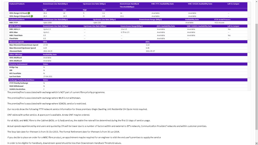This screenshot has height=145, width=258.
Task: Click the Left in Jumper header in ADSL table
Action: 233,26
